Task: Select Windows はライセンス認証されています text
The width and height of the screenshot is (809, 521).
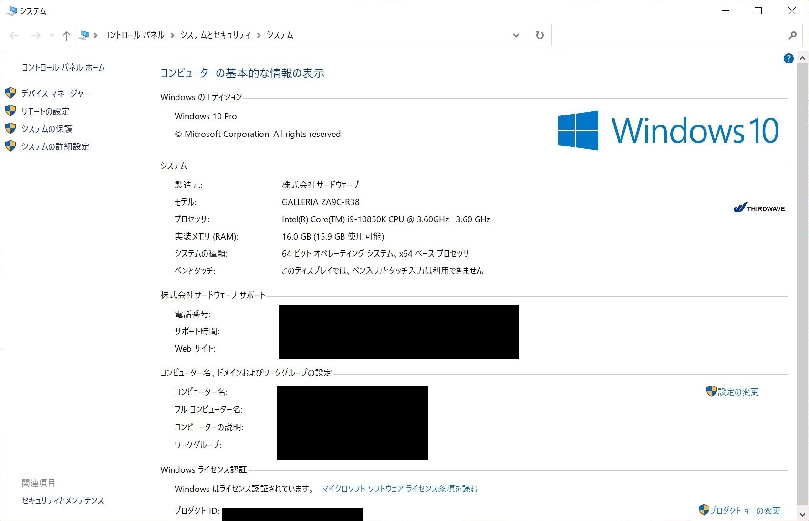Action: click(245, 489)
